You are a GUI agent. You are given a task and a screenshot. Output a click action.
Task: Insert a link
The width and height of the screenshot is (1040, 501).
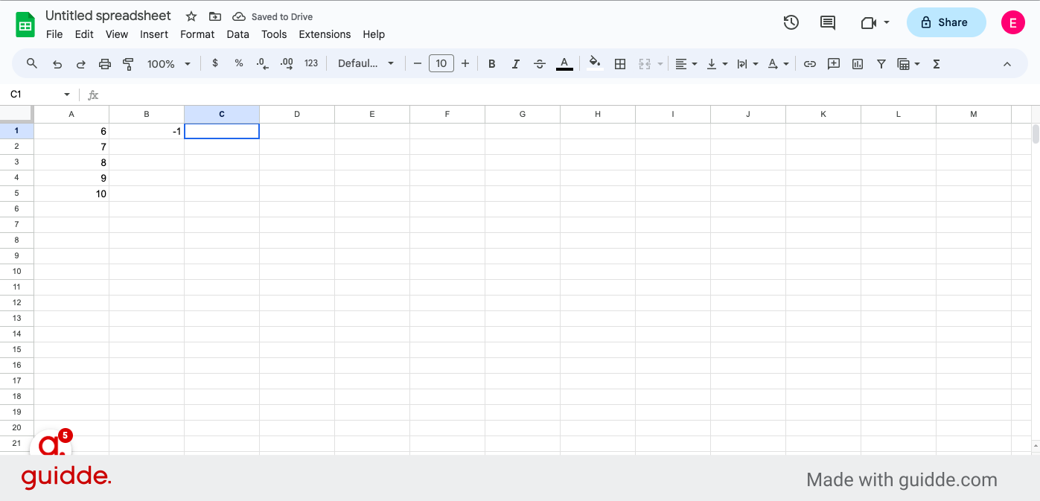pos(810,63)
